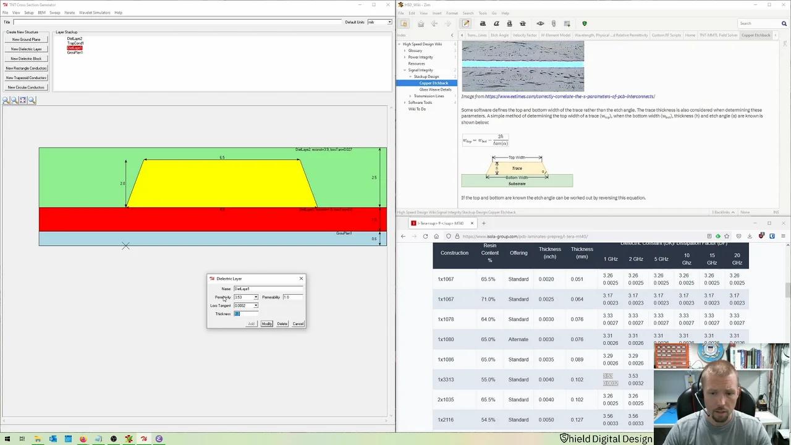Image resolution: width=791 pixels, height=445 pixels.
Task: Click New Trapezoid Conductors button
Action: click(x=26, y=78)
